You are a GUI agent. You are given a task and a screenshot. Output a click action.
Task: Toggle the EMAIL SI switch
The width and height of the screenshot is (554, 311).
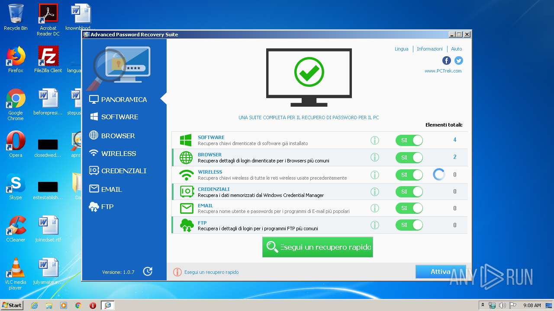tap(409, 208)
